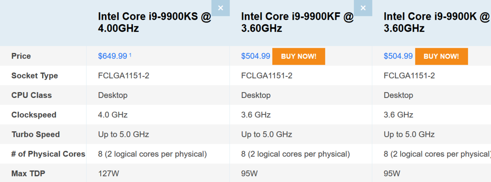
Task: Open the i9-9900K $504.99 price link
Action: (x=398, y=56)
